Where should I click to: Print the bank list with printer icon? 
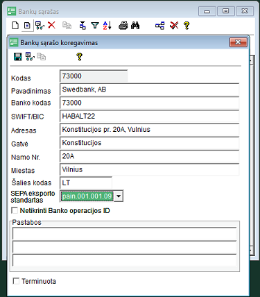(x=123, y=25)
